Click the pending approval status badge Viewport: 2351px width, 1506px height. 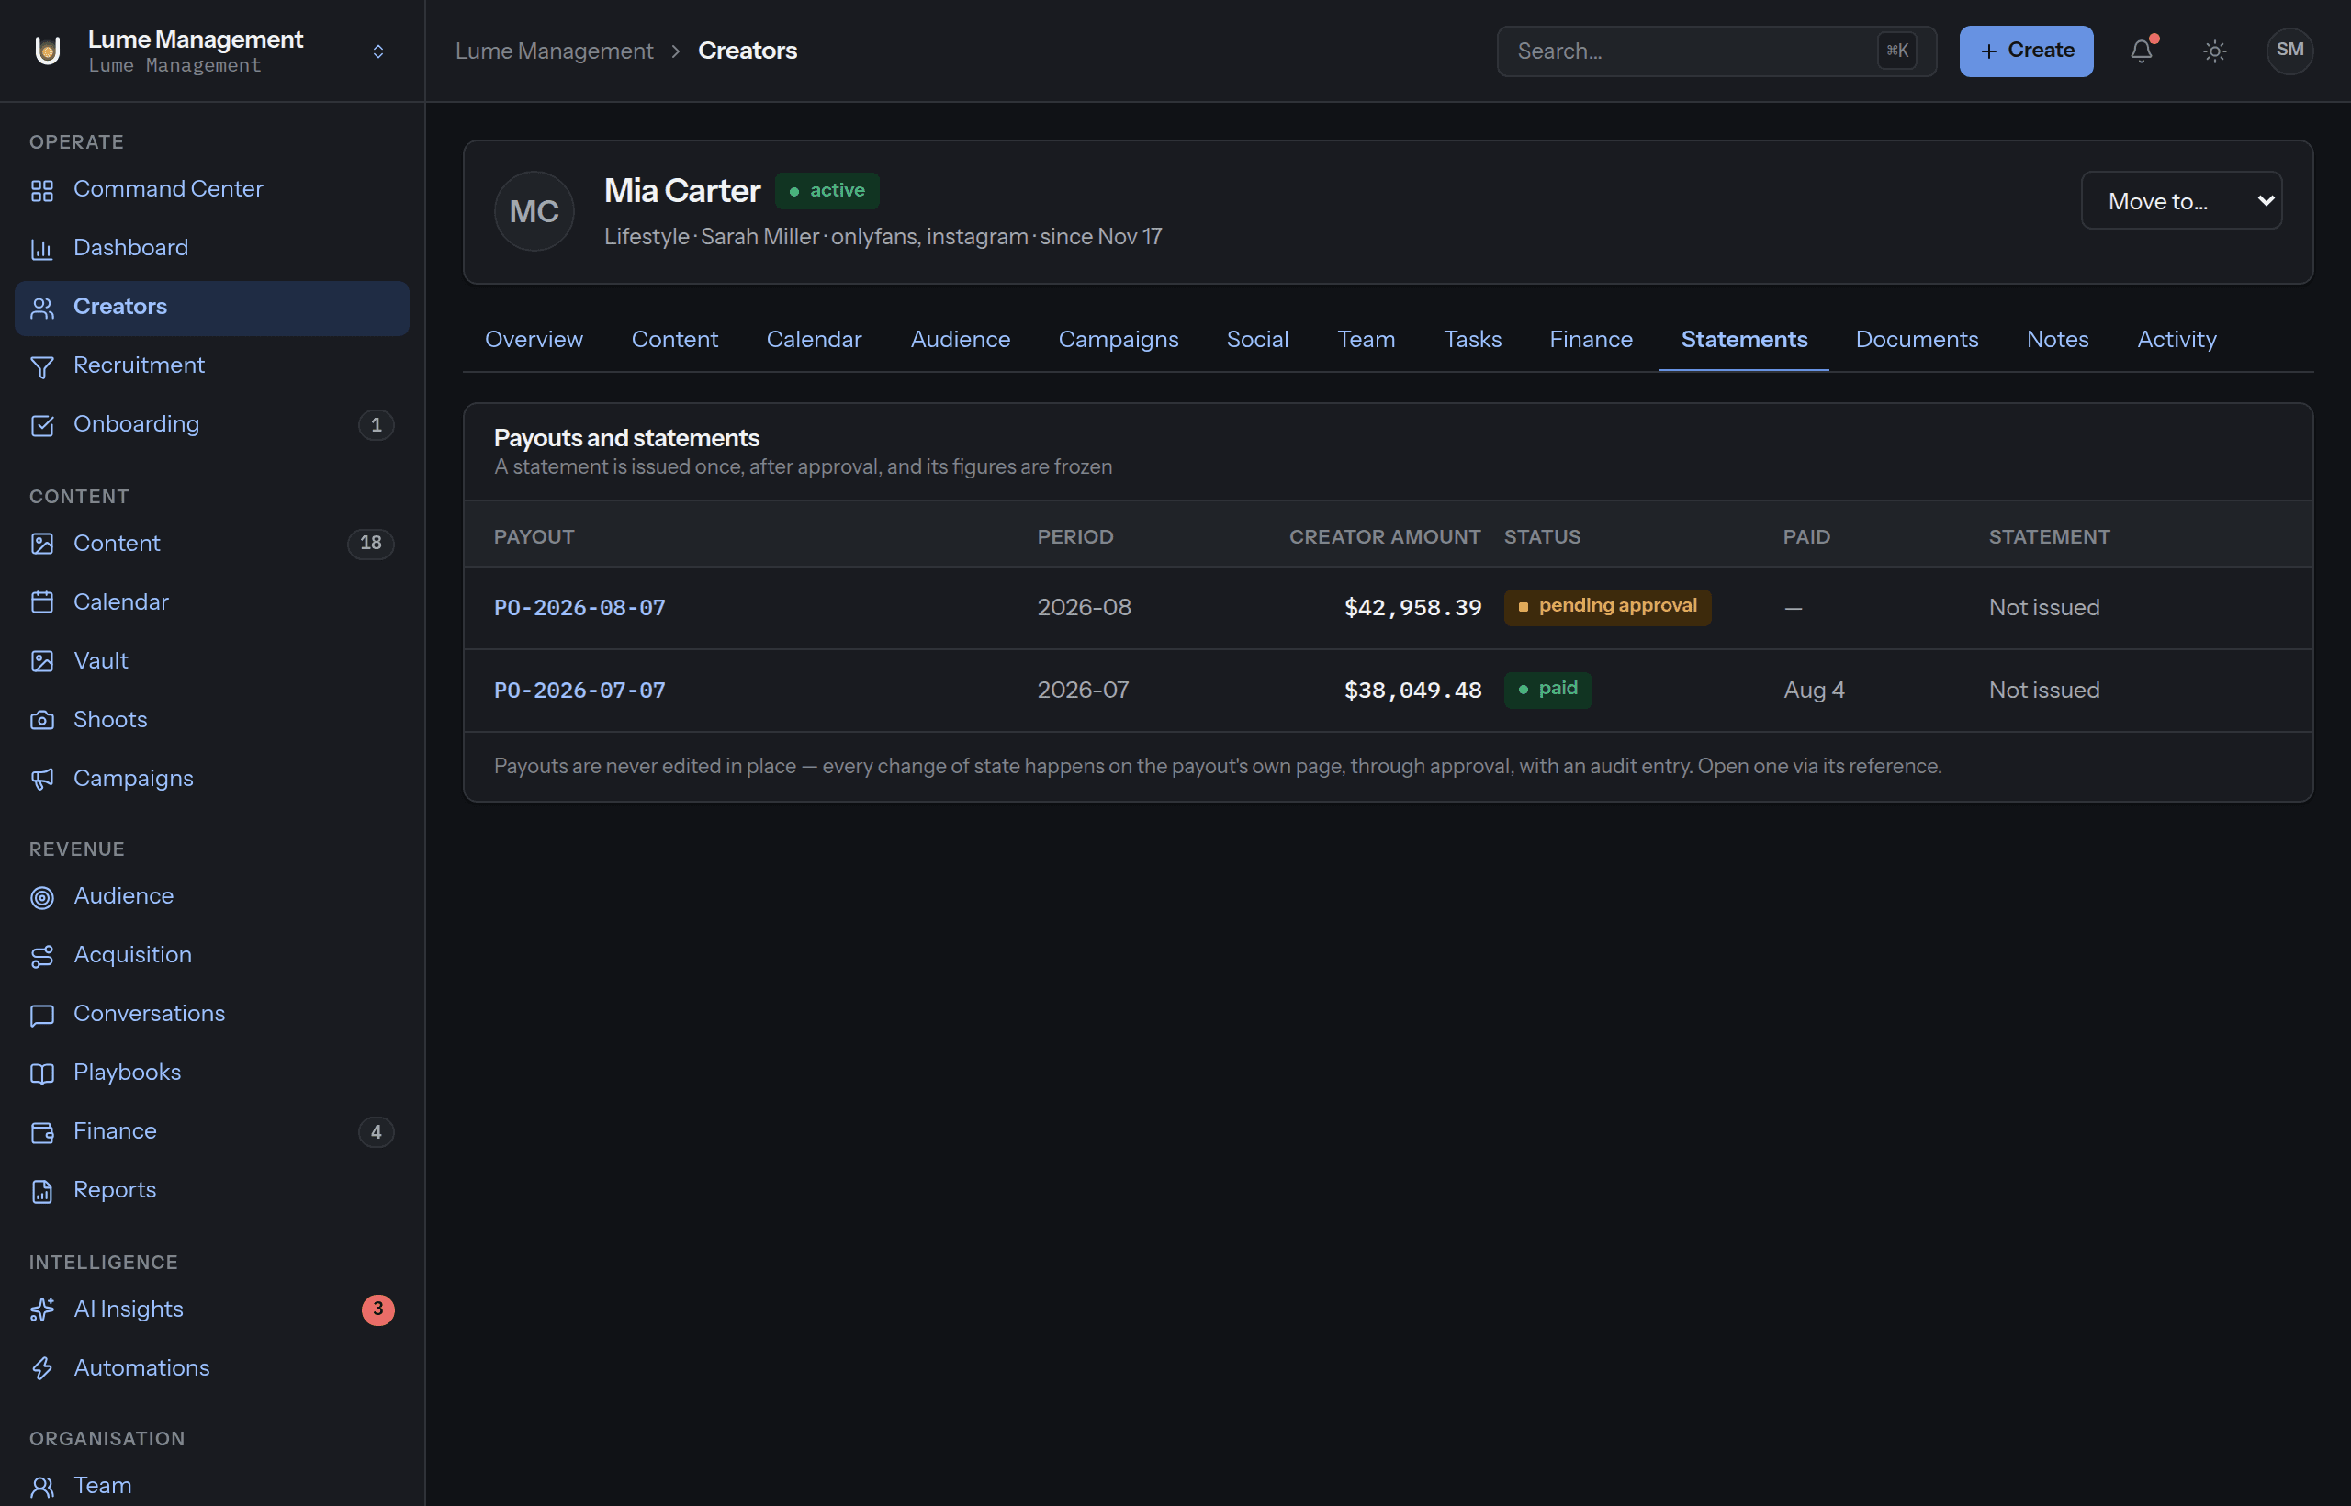click(1607, 606)
